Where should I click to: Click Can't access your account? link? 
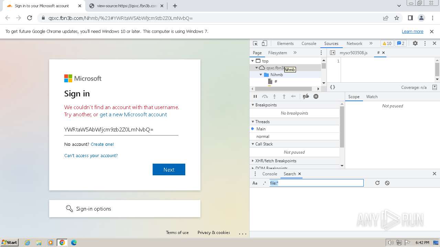tap(91, 156)
